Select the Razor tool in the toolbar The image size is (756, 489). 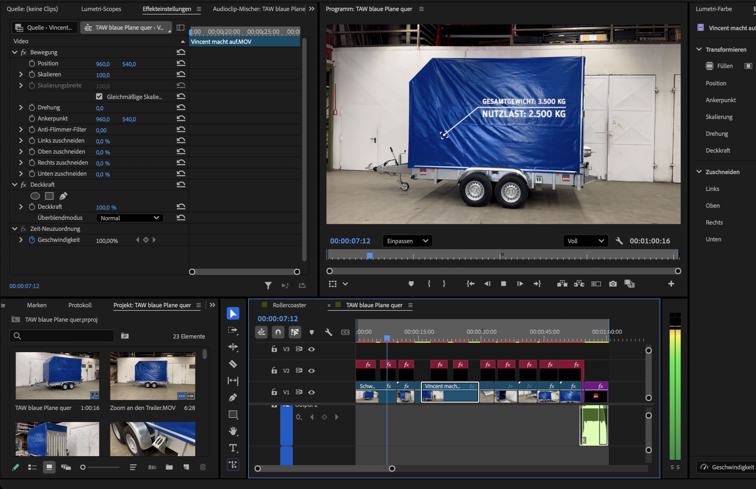point(233,364)
